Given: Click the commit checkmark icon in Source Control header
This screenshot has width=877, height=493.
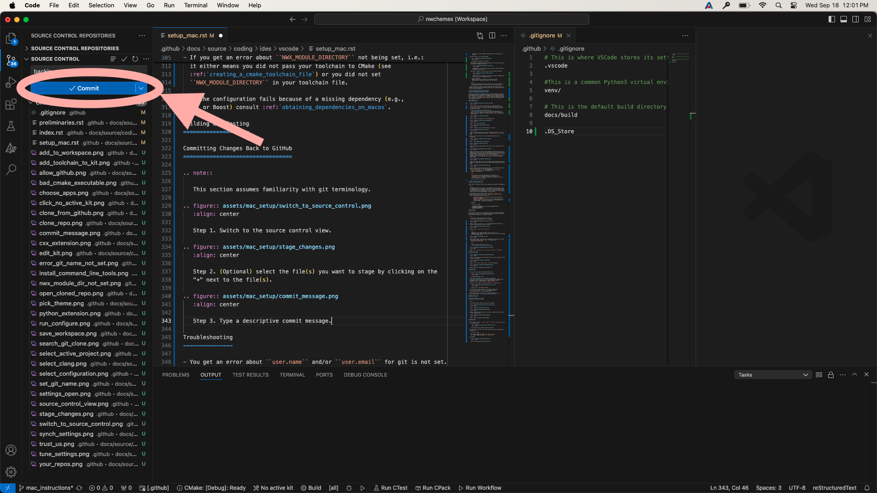Looking at the screenshot, I should pos(124,59).
